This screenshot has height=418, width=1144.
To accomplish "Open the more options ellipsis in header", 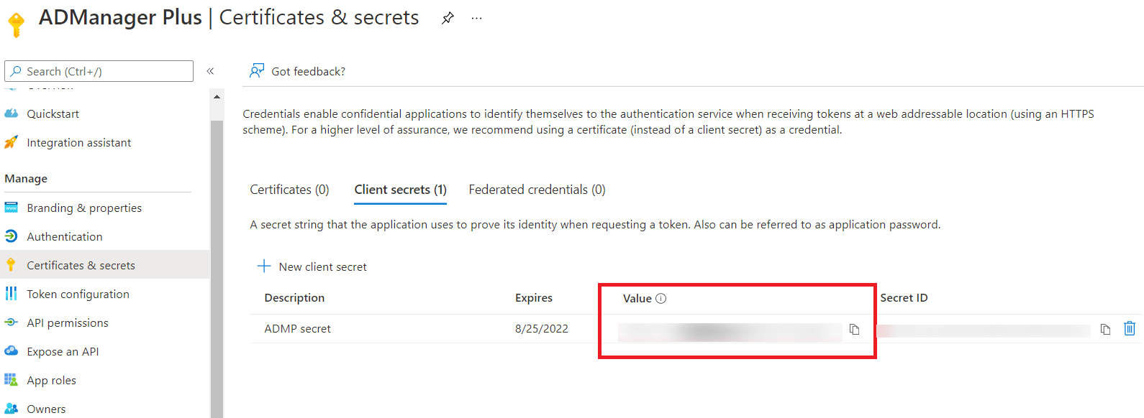I will click(476, 18).
